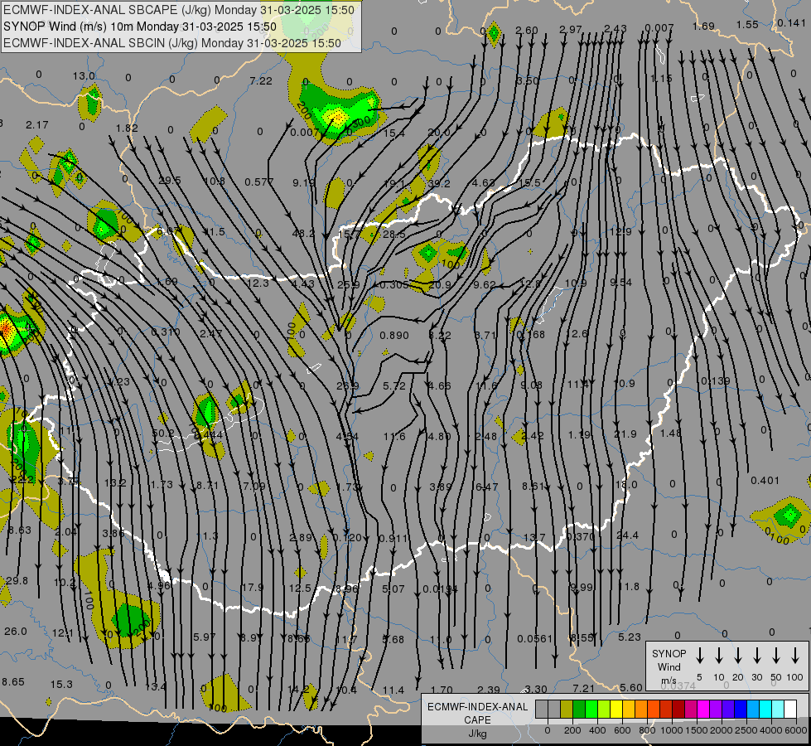Select the map value 15.3

[x=61, y=684]
